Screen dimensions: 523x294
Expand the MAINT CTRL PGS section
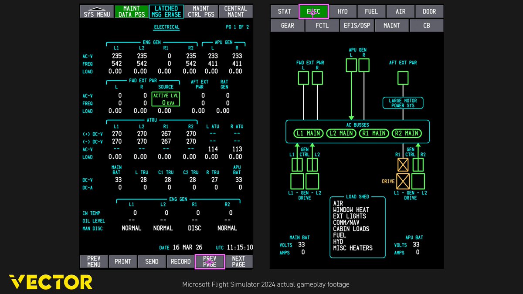[x=201, y=11]
